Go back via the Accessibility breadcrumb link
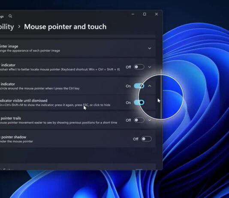Viewport: 229px width, 198px height. click(7, 27)
